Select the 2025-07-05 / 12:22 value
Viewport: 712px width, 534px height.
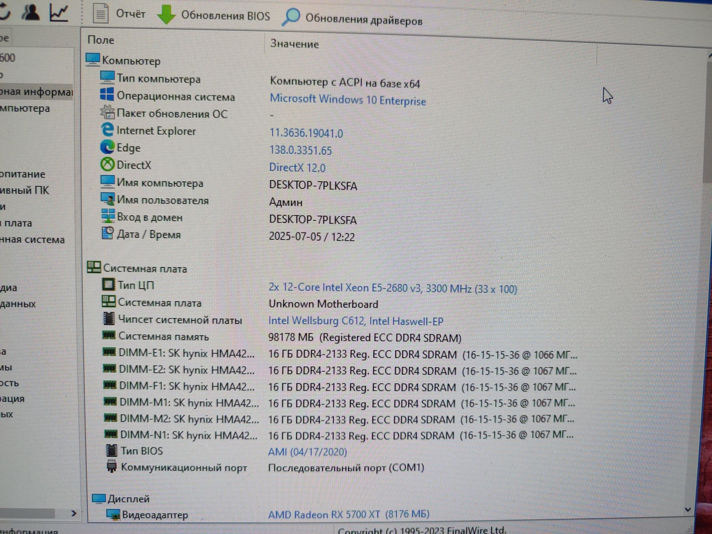coord(312,237)
